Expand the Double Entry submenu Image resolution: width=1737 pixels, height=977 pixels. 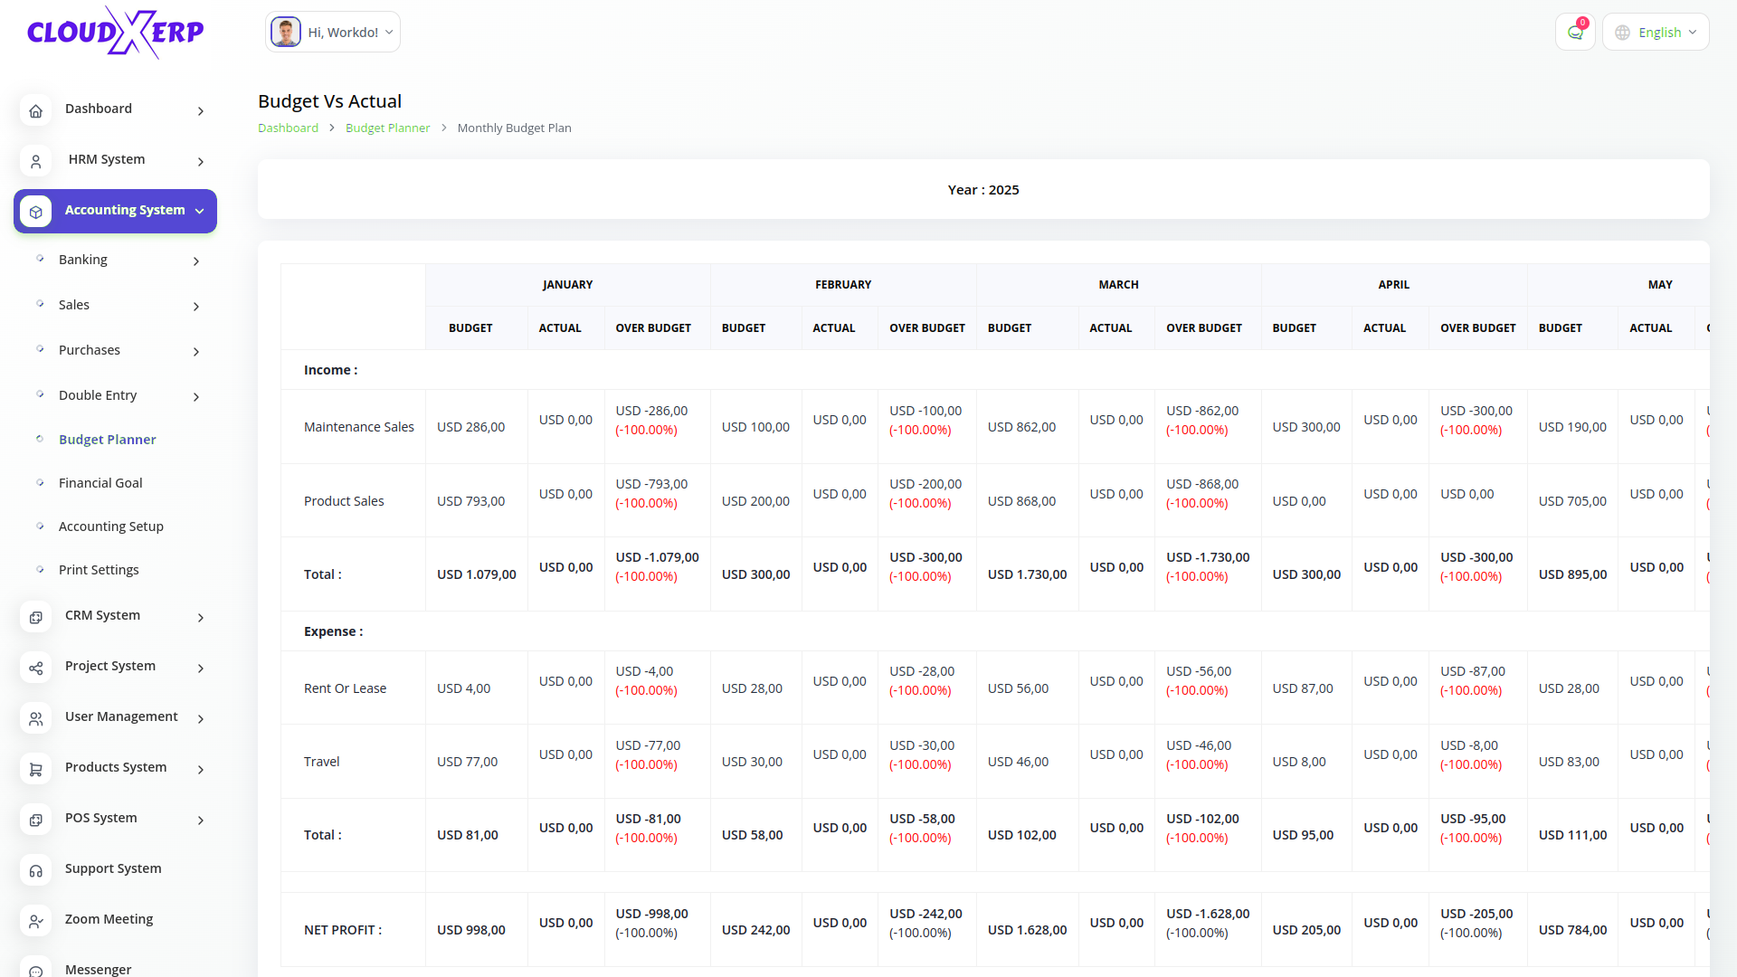(x=196, y=397)
